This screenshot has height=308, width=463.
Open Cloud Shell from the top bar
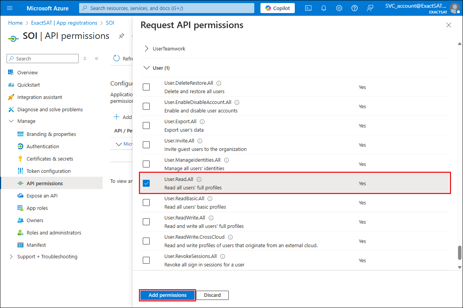[x=308, y=8]
